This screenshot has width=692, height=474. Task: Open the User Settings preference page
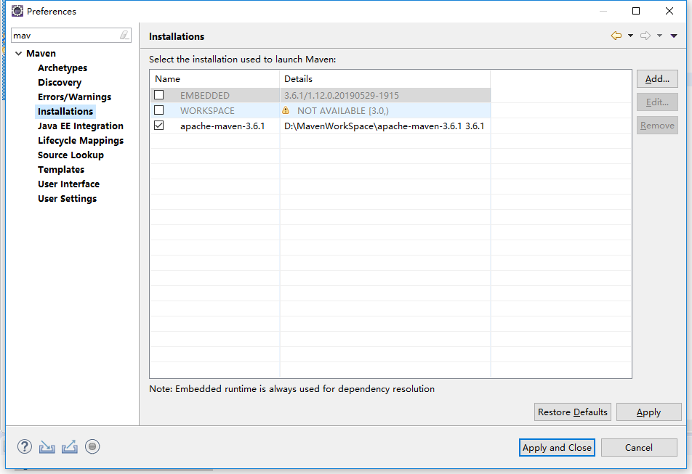[67, 199]
